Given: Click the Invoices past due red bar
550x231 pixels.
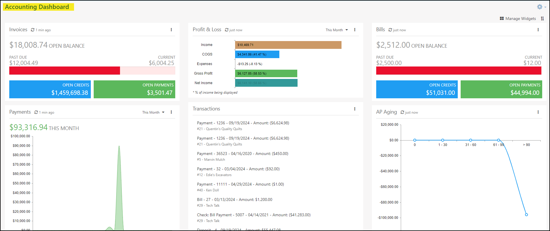Looking at the screenshot, I should pyautogui.click(x=64, y=71).
